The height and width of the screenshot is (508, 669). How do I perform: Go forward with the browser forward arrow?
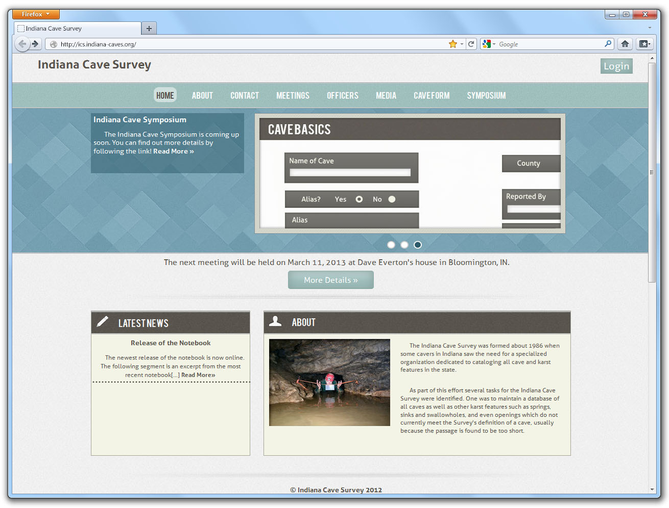click(35, 44)
